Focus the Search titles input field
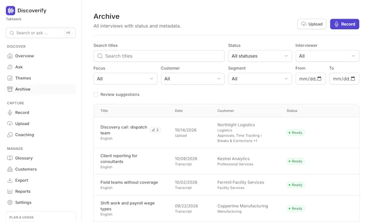 (159, 56)
